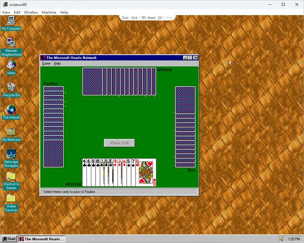Select the 9 of diamonds card
Viewport: 304px width, 243px height.
116,173
